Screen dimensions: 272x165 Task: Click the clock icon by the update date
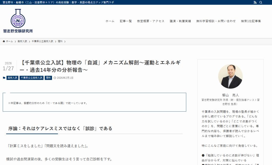[x=55, y=78]
